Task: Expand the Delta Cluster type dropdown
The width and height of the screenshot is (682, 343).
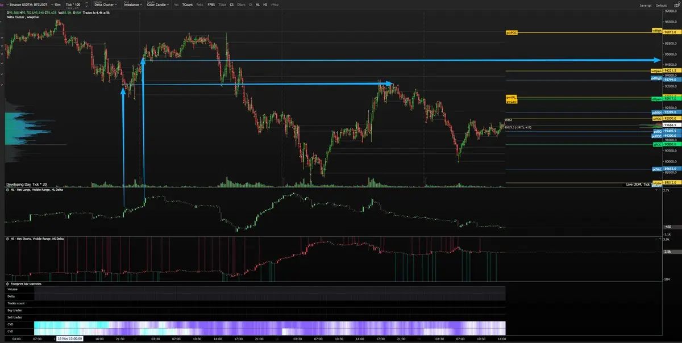Action: 105,5
